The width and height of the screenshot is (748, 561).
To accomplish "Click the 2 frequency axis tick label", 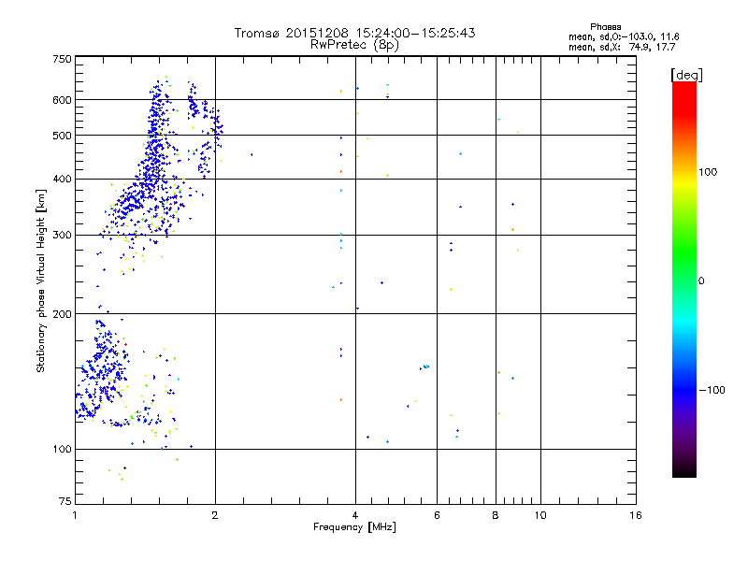I will click(x=215, y=515).
